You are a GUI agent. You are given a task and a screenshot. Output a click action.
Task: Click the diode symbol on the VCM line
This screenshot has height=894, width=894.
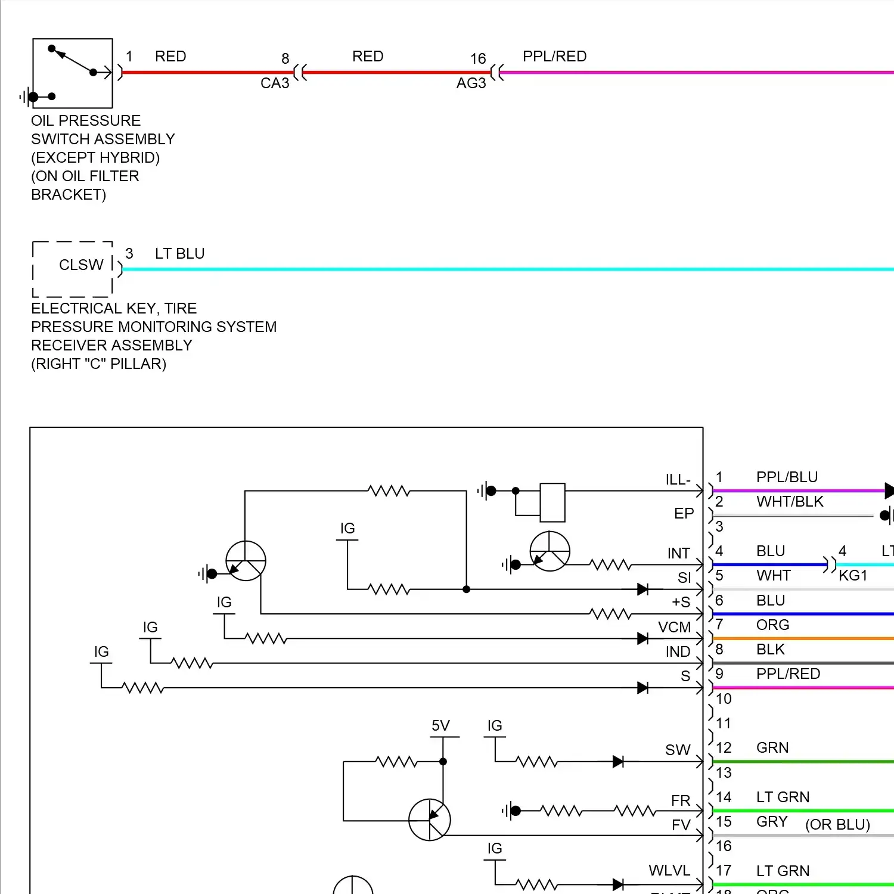click(x=642, y=639)
